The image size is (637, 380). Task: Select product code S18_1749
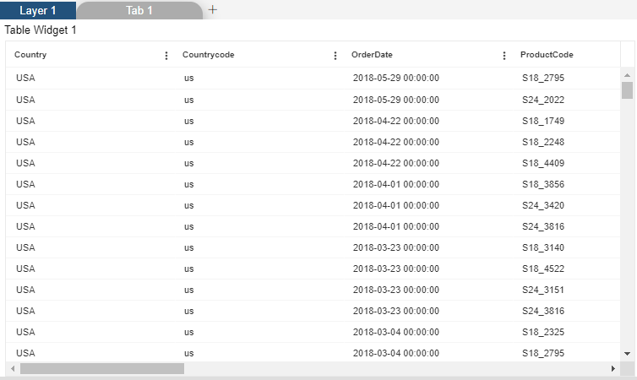pos(543,121)
